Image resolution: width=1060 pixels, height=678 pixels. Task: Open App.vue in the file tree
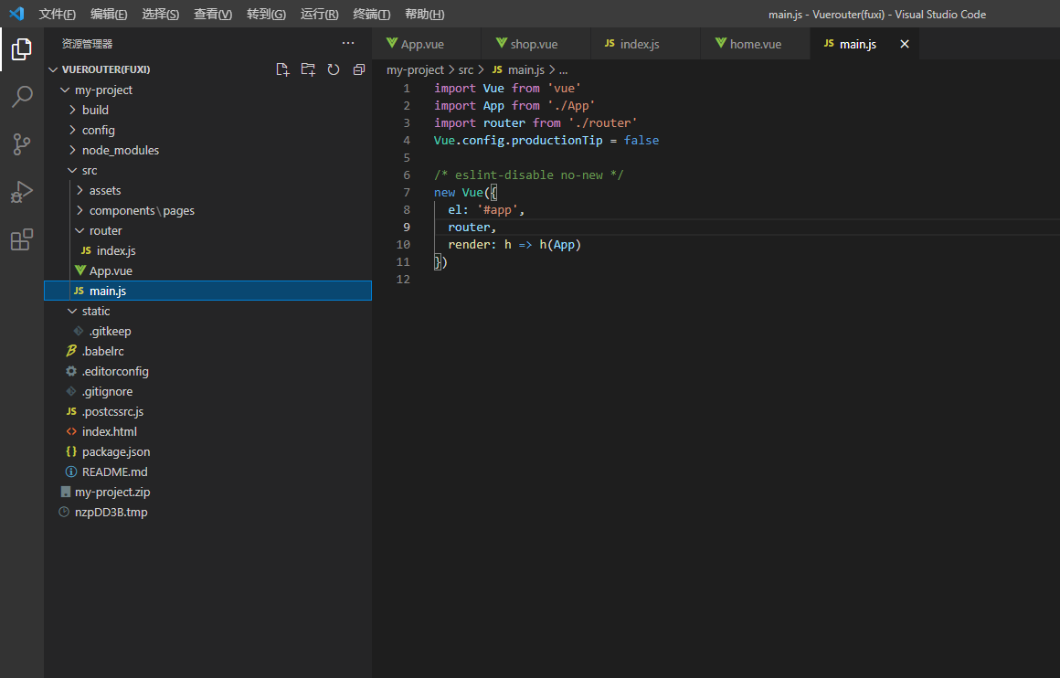click(x=207, y=271)
